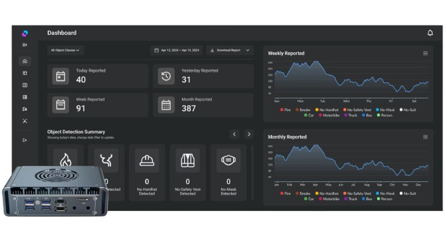Screen dimensions: 446x251
Task: Open the All Object Classes dropdown
Action: tap(65, 50)
